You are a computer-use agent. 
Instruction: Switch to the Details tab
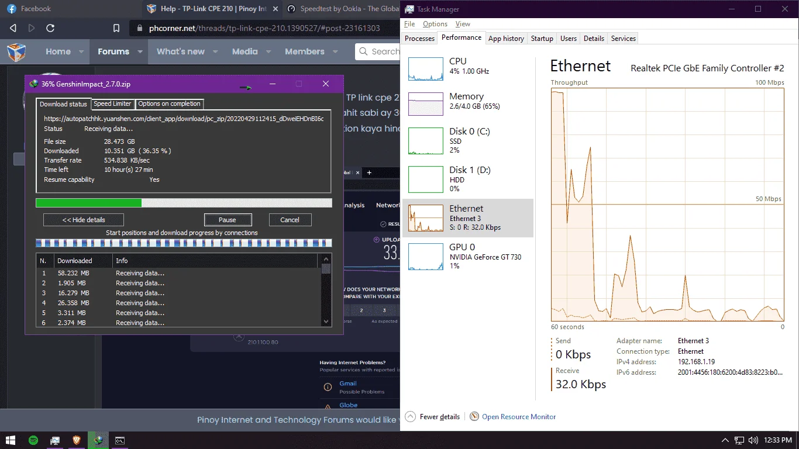pos(594,39)
